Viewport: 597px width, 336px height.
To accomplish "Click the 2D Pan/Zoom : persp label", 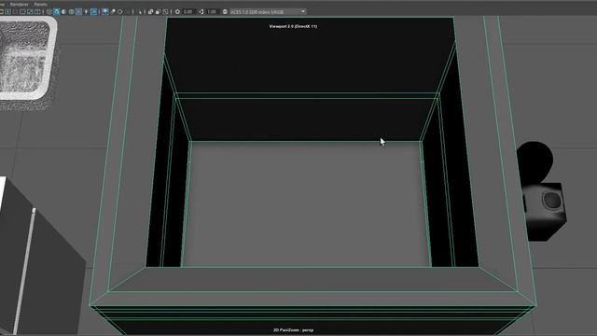I will click(293, 329).
